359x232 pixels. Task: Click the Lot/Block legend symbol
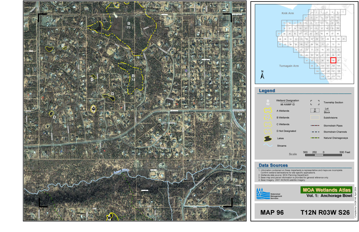click(315, 110)
